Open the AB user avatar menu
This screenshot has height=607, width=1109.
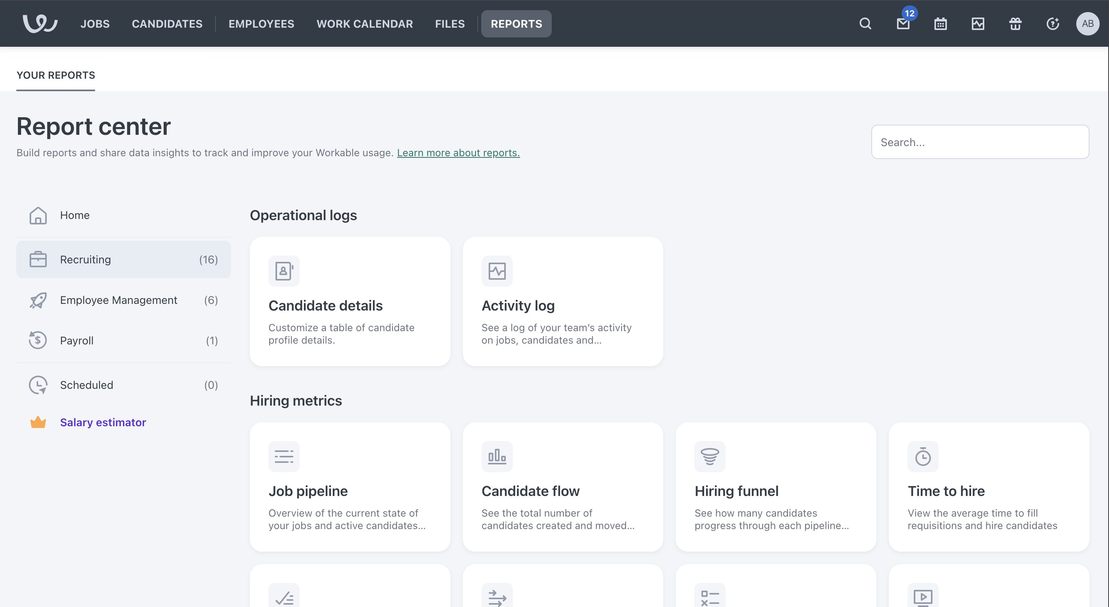pyautogui.click(x=1088, y=24)
